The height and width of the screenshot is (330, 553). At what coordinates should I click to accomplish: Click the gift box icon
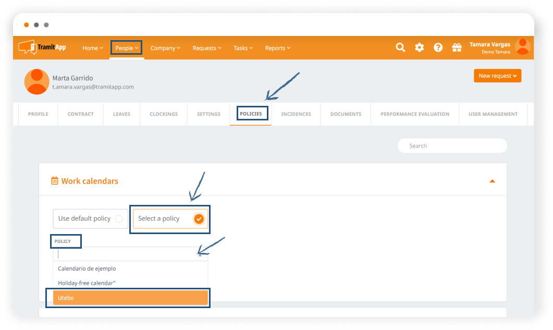click(457, 47)
